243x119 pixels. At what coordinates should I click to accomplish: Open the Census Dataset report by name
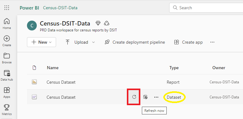tap(61, 82)
